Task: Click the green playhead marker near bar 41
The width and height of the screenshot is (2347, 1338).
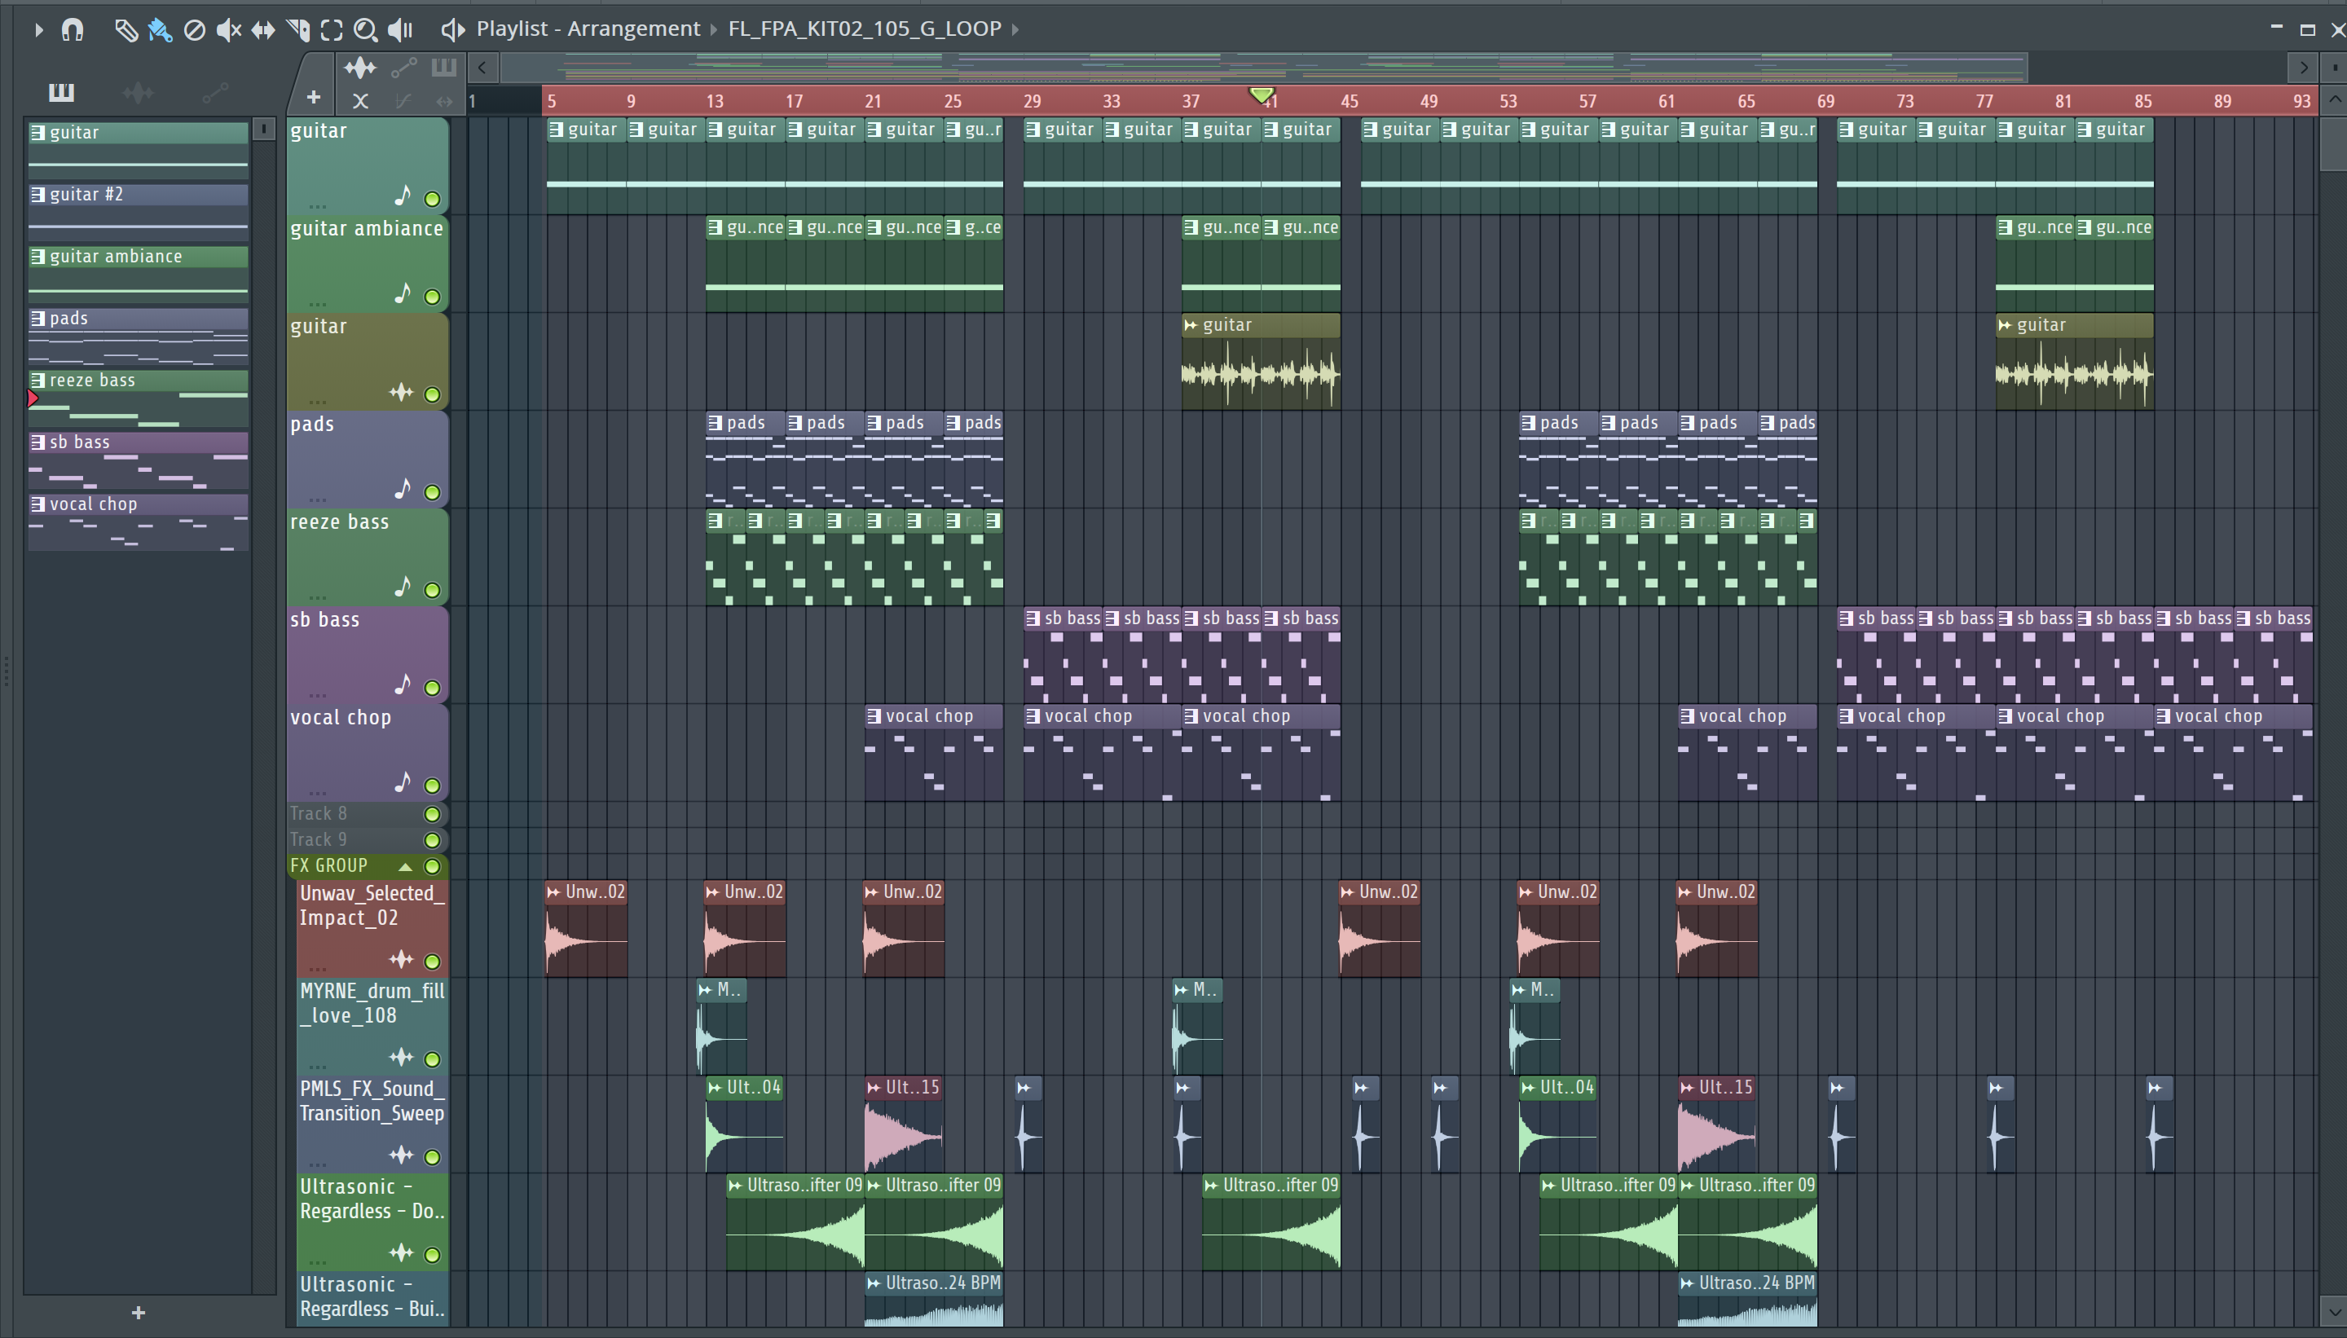Action: [x=1262, y=95]
